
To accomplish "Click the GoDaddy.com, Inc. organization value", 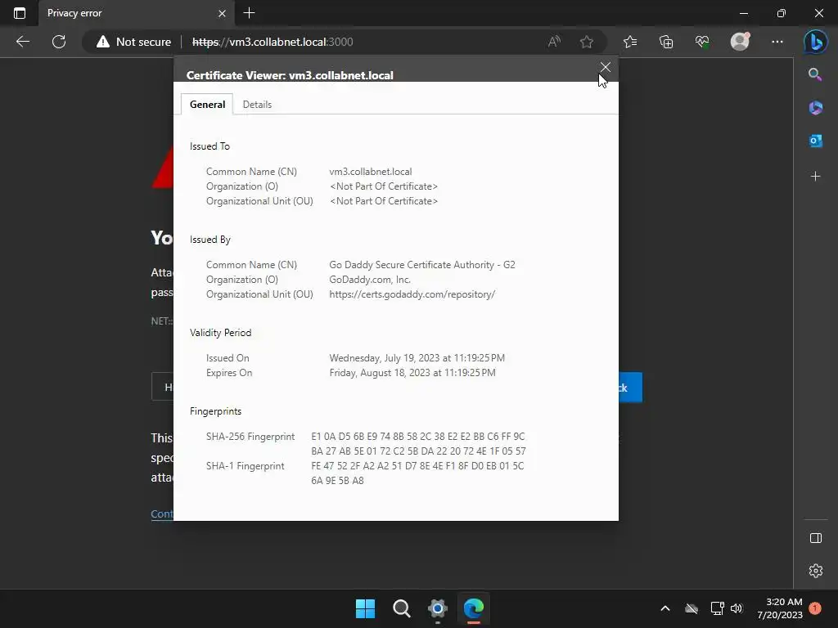I will [x=370, y=280].
